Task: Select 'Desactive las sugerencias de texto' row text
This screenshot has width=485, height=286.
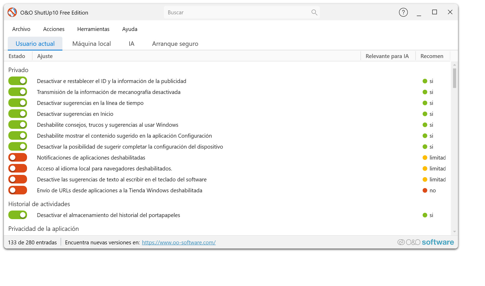Action: coord(122,179)
